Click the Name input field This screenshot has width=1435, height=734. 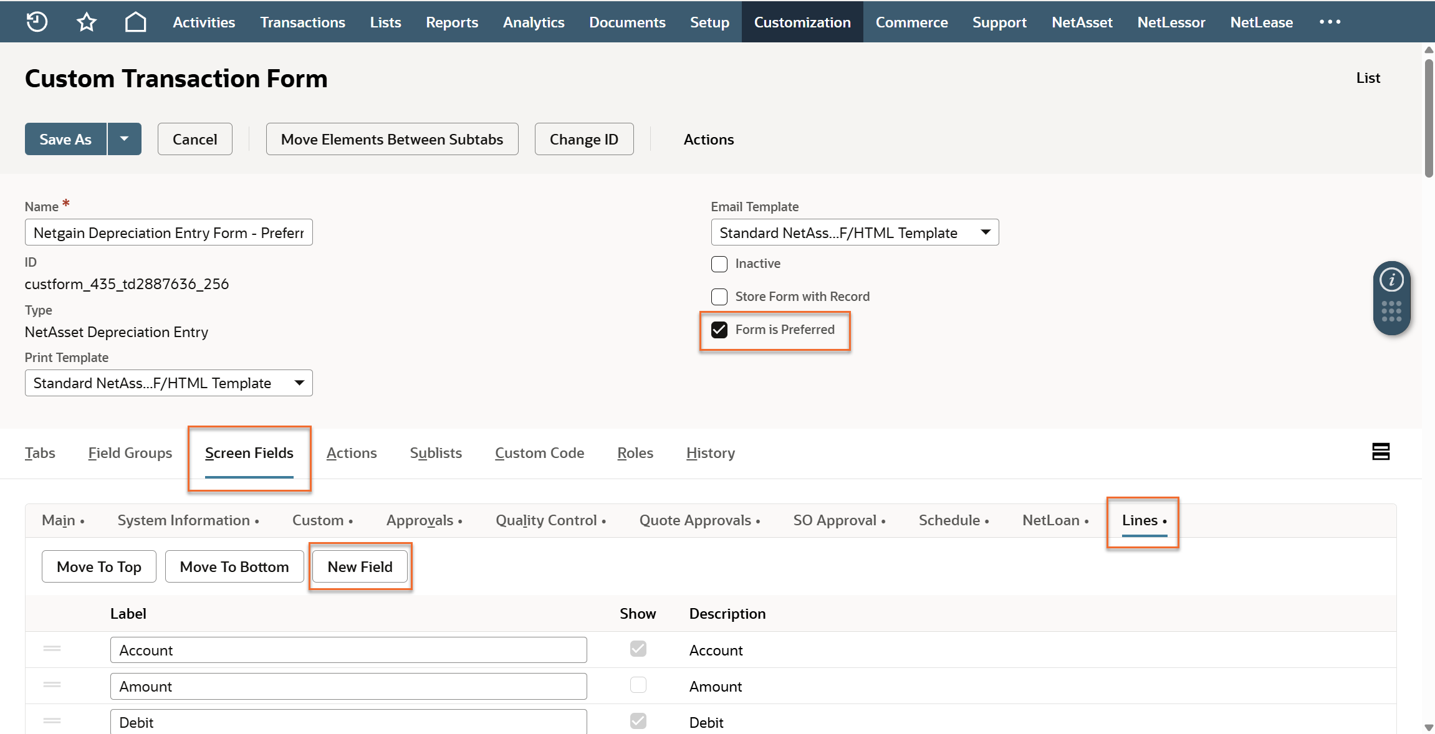point(168,232)
